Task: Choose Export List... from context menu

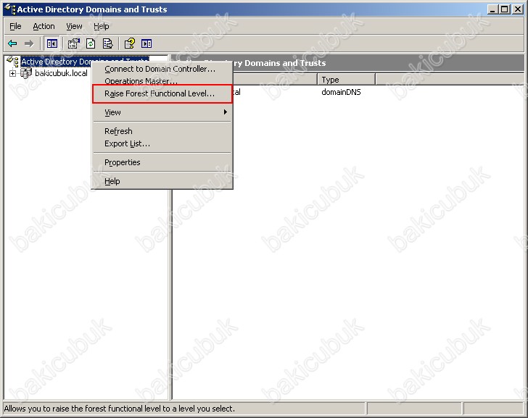Action: coord(162,143)
